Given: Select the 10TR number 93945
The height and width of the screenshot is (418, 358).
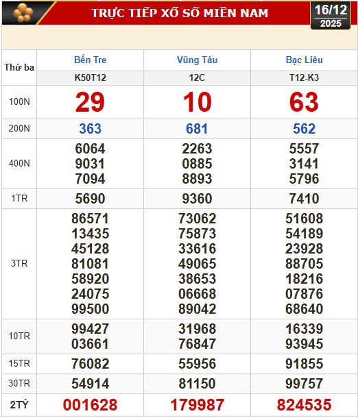Looking at the screenshot, I should pyautogui.click(x=304, y=344).
